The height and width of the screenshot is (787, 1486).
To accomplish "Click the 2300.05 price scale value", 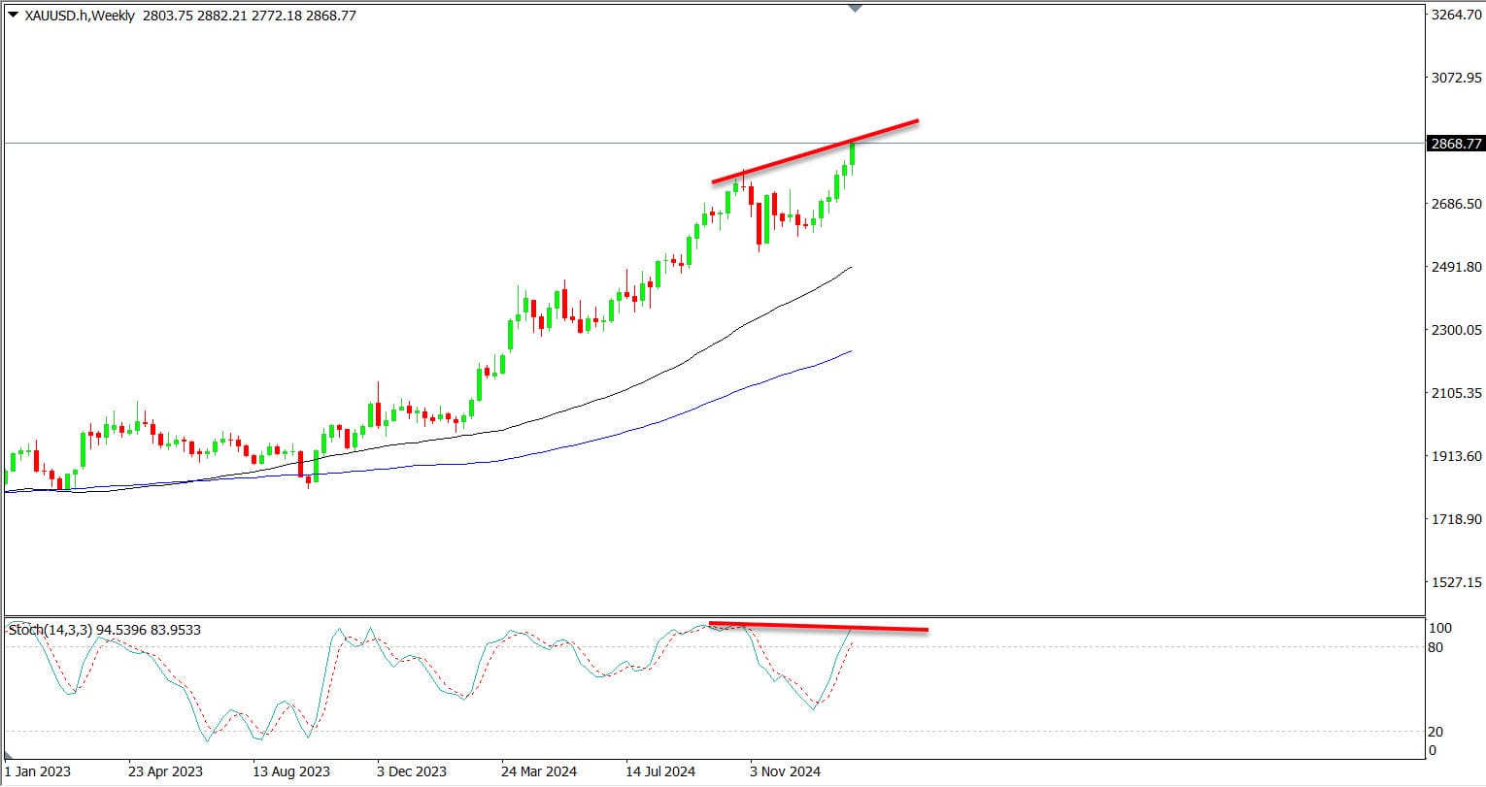I will (1457, 330).
